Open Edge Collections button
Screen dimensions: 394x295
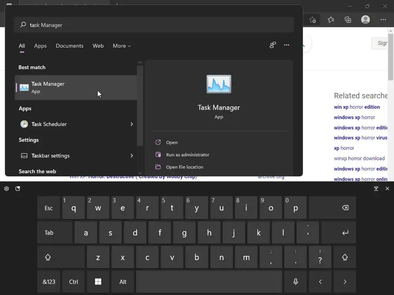(348, 20)
